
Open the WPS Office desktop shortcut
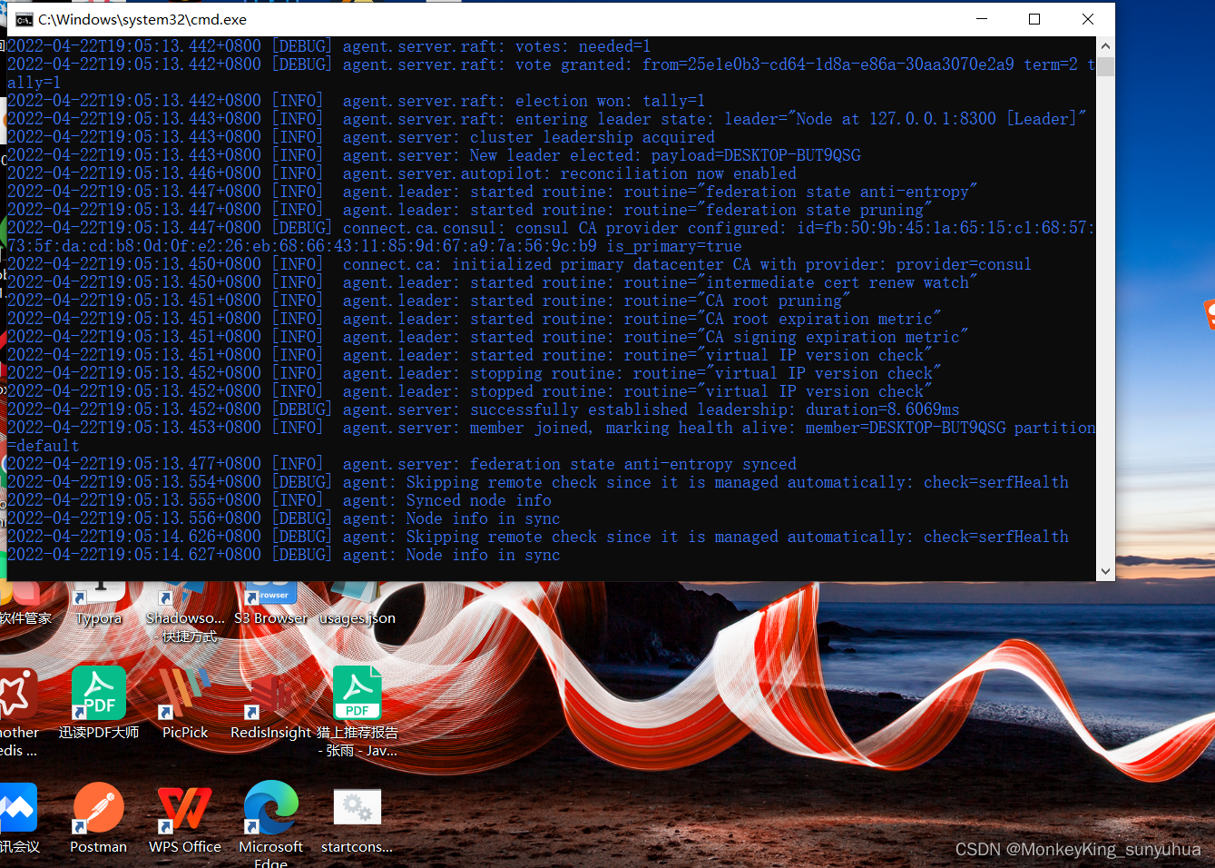click(x=185, y=808)
